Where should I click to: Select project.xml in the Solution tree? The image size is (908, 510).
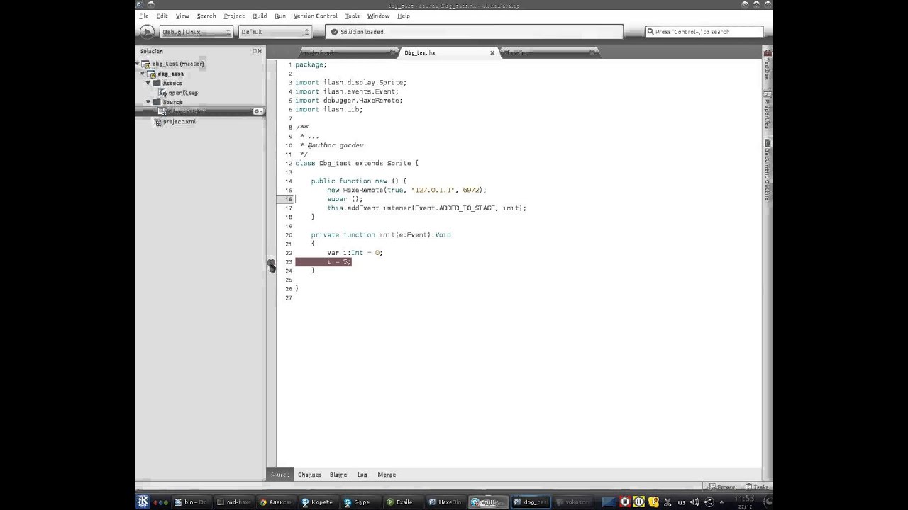(x=179, y=122)
